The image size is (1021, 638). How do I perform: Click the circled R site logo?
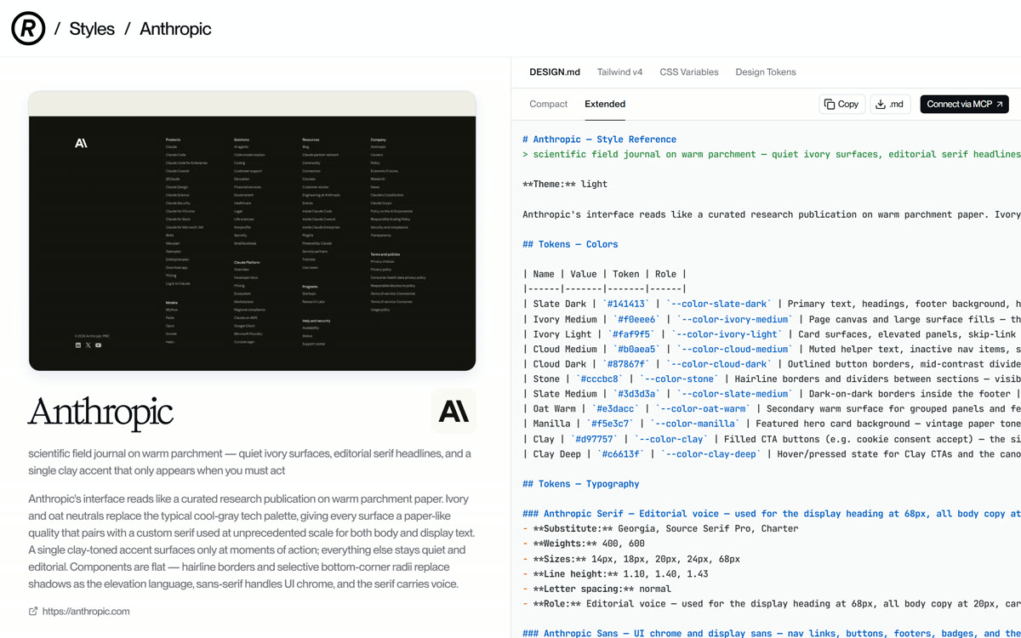click(x=28, y=29)
